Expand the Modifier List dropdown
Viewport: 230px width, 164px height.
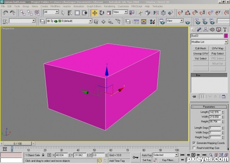pyautogui.click(x=209, y=42)
